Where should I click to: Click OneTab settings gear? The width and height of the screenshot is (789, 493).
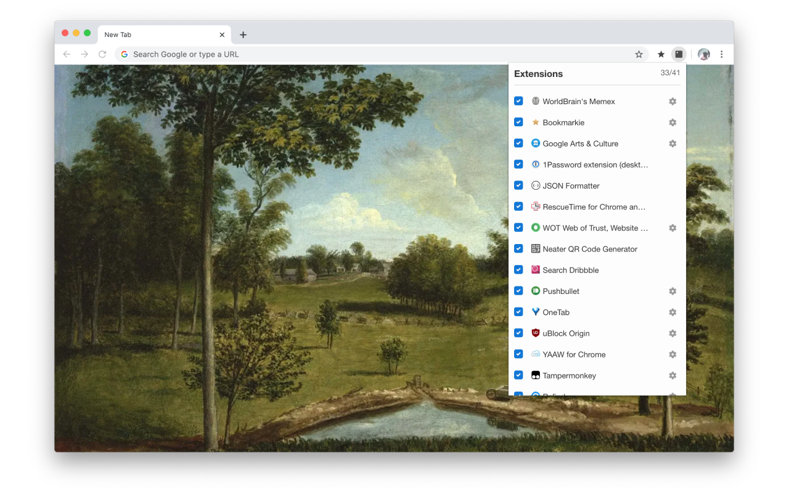672,312
